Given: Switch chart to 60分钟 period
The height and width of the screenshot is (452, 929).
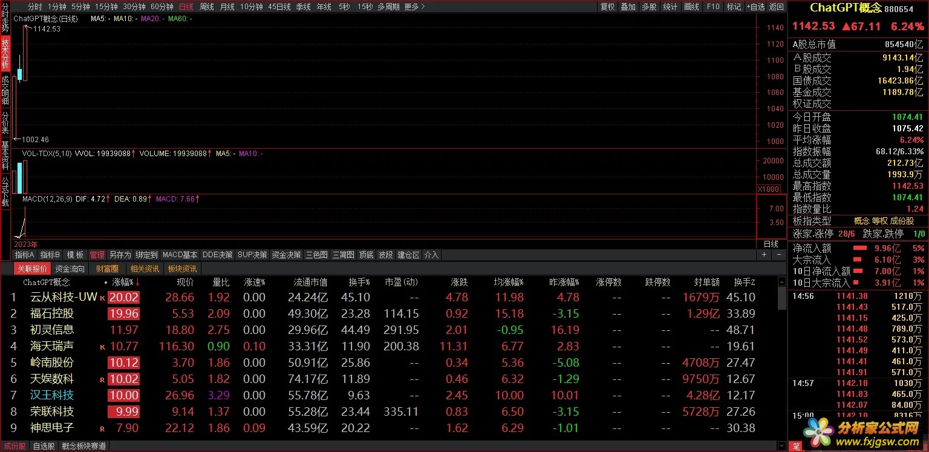Looking at the screenshot, I should tap(161, 7).
